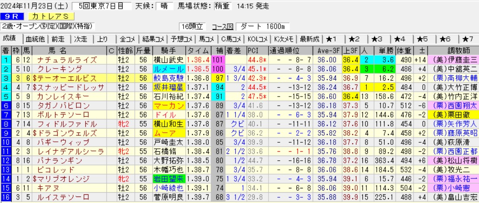The width and height of the screenshot is (479, 203).
Task: Click the 上3F column header
Action: pos(350,50)
